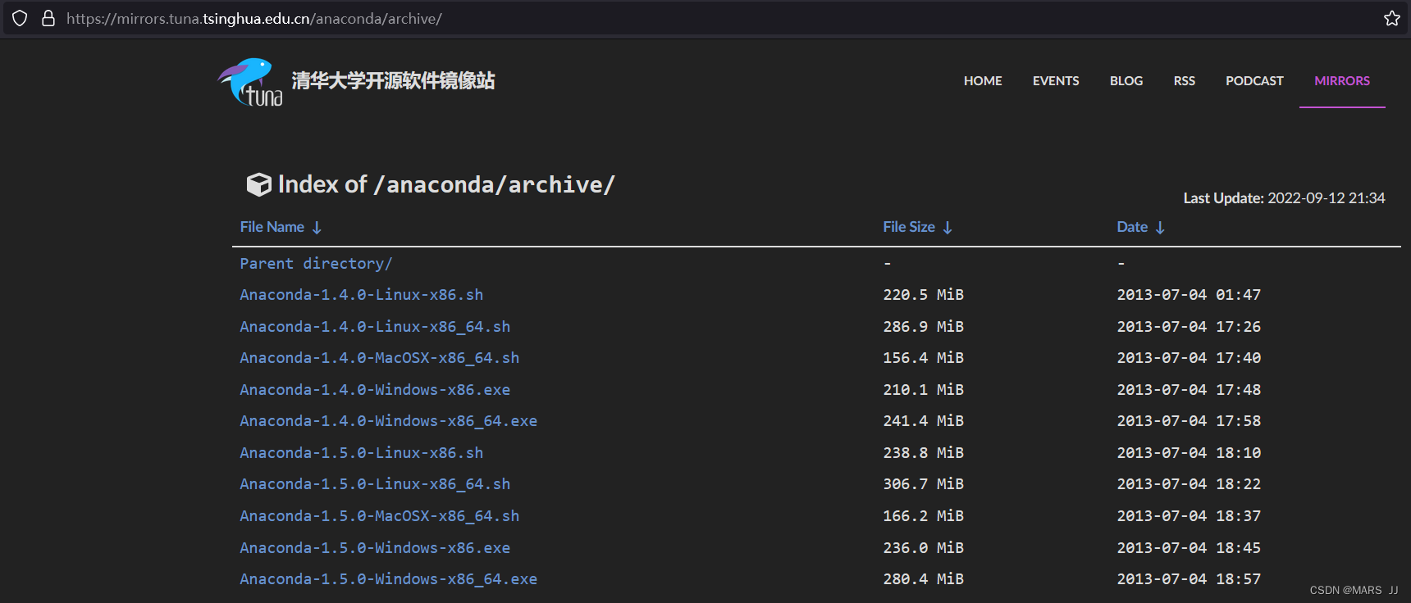Download Anaconda-1.5.0-Linux-x86_64.sh
This screenshot has height=603, width=1411.
pyautogui.click(x=375, y=484)
